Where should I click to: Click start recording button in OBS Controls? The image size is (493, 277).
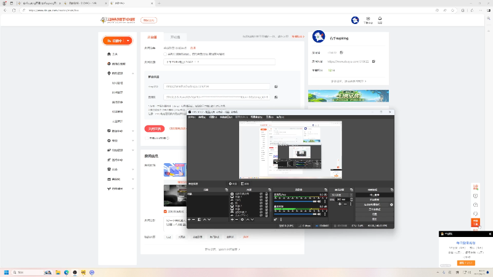[374, 199]
